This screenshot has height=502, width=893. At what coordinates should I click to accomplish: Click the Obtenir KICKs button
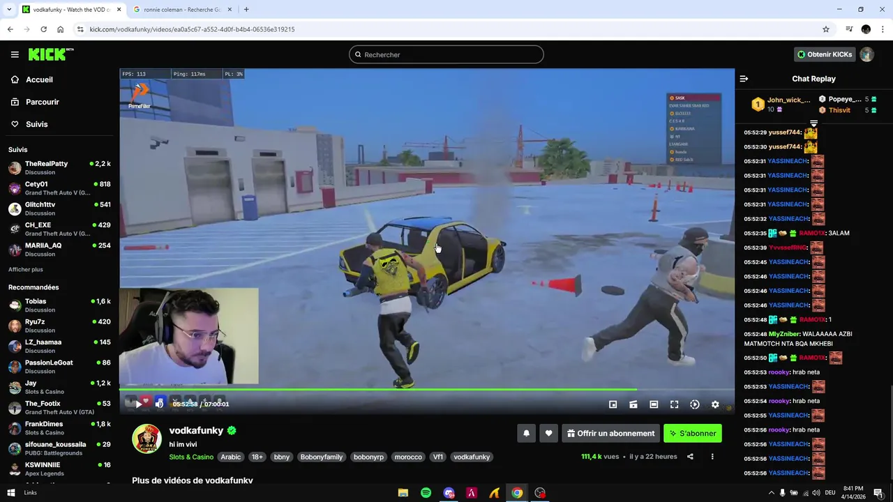click(x=825, y=54)
